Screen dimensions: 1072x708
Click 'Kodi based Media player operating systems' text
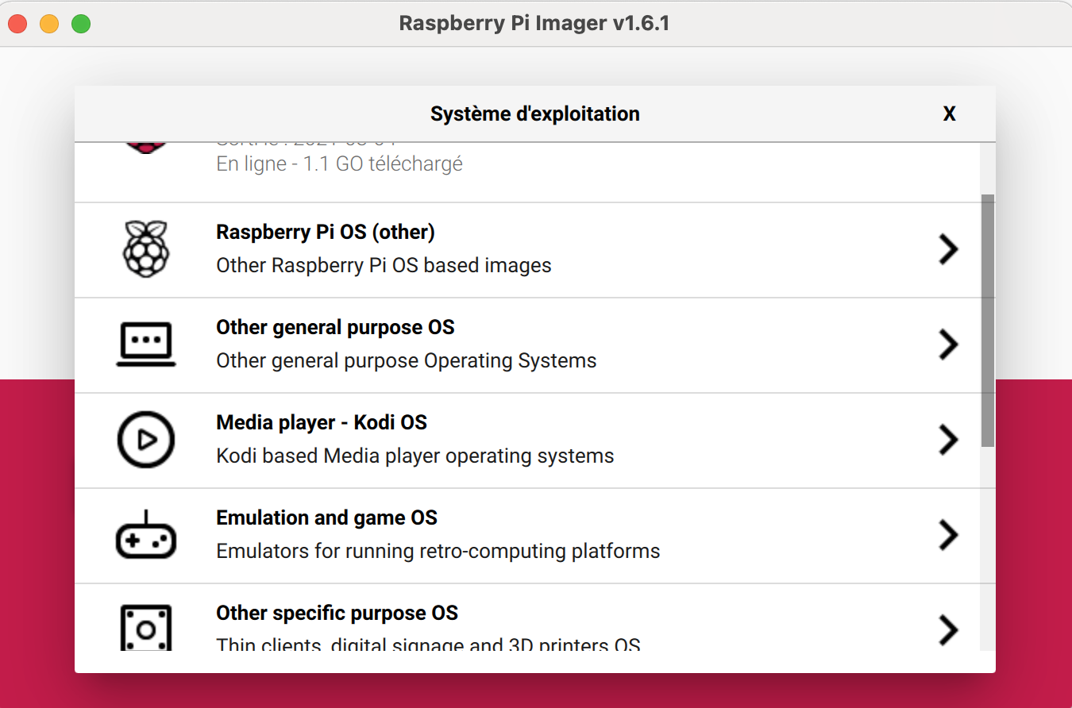(415, 456)
